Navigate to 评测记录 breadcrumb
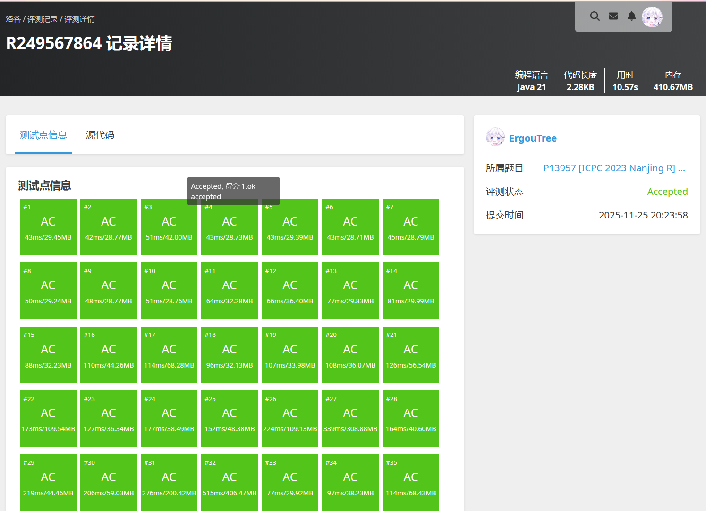Screen dimensions: 706x511 (x=43, y=19)
